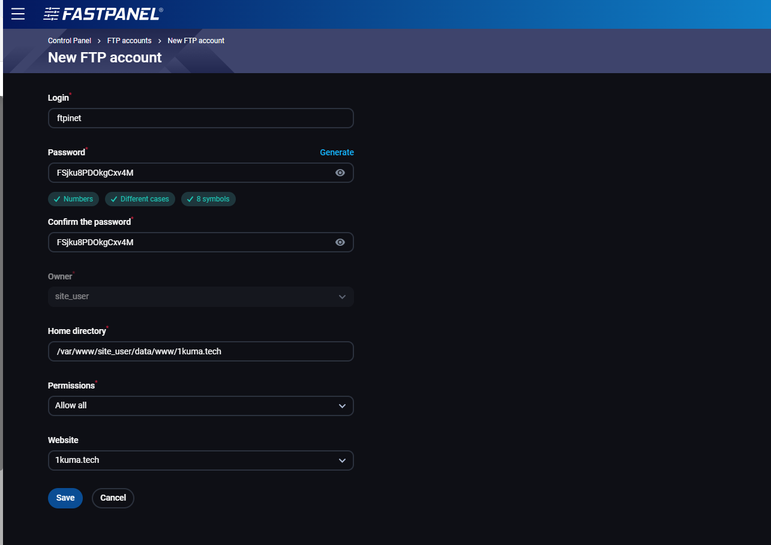Open the Owner dropdown
This screenshot has width=771, height=545.
point(201,297)
